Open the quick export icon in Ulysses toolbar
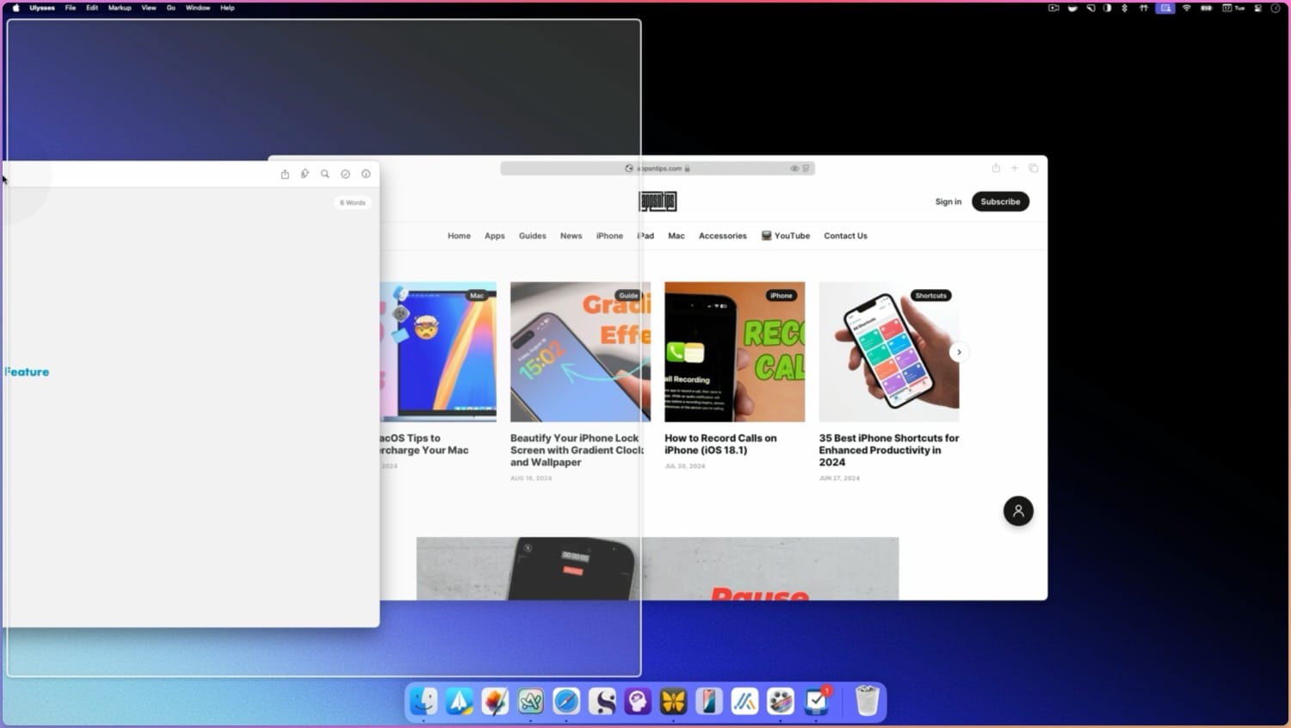The height and width of the screenshot is (728, 1291). 305,174
